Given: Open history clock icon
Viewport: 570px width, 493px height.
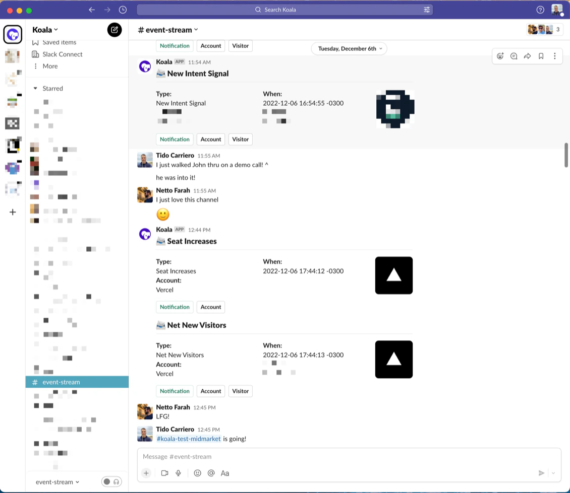Looking at the screenshot, I should click(x=123, y=10).
